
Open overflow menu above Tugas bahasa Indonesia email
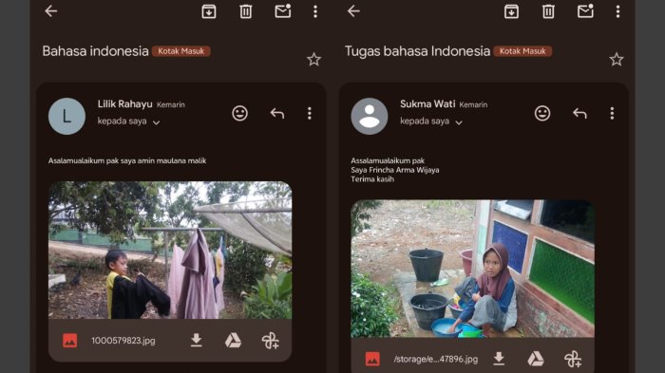click(617, 11)
